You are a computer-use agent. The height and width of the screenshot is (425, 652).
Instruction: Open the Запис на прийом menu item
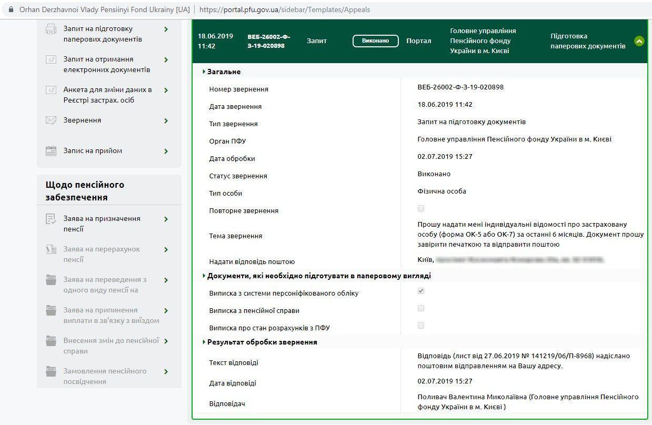[x=93, y=151]
